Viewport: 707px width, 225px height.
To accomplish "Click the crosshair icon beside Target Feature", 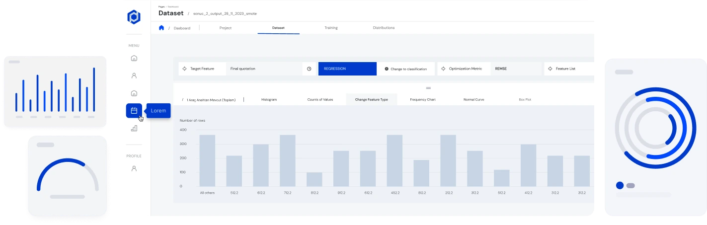I will (x=184, y=69).
